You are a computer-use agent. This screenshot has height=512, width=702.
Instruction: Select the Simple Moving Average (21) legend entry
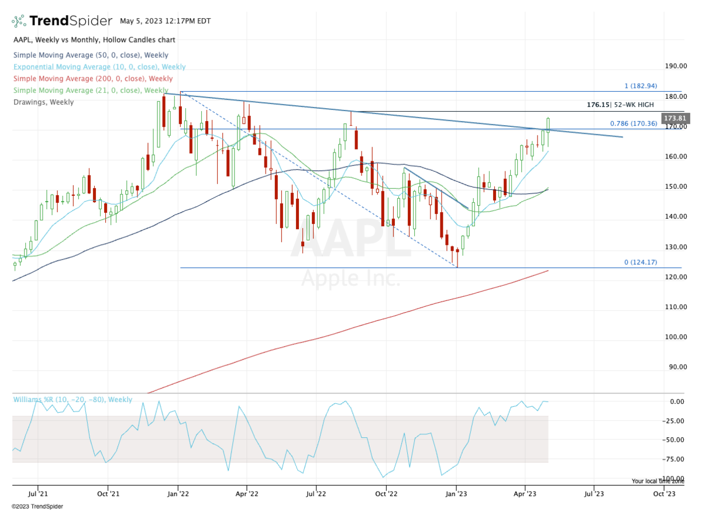90,91
